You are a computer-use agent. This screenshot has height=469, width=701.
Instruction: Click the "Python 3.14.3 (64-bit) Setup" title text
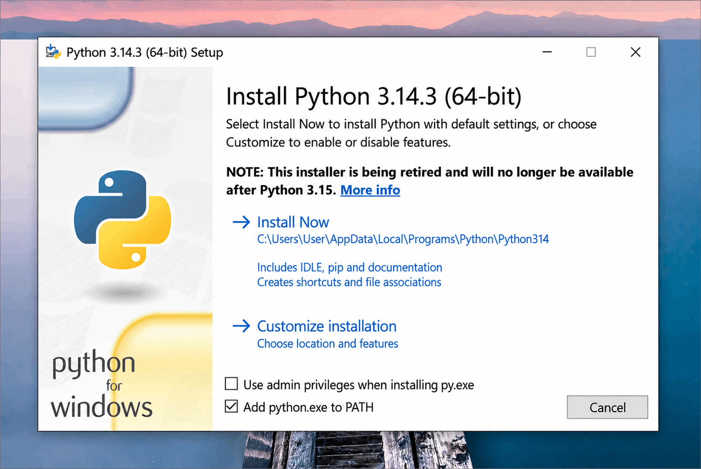click(145, 52)
